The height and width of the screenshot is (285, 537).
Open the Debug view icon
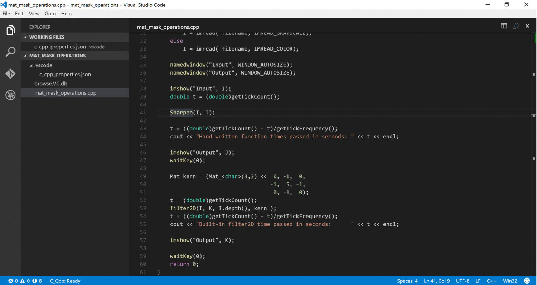click(10, 95)
